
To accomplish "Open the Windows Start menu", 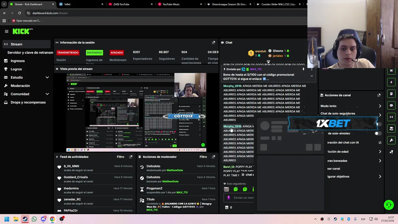I will point(7,219).
